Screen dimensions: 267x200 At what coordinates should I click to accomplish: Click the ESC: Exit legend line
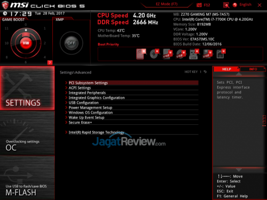[x=225, y=191]
